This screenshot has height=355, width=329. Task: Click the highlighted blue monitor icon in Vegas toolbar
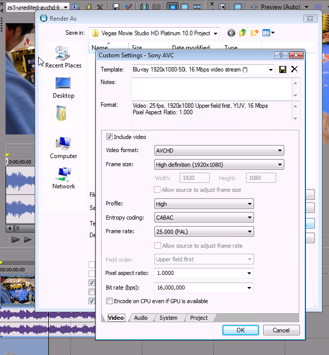173,7
